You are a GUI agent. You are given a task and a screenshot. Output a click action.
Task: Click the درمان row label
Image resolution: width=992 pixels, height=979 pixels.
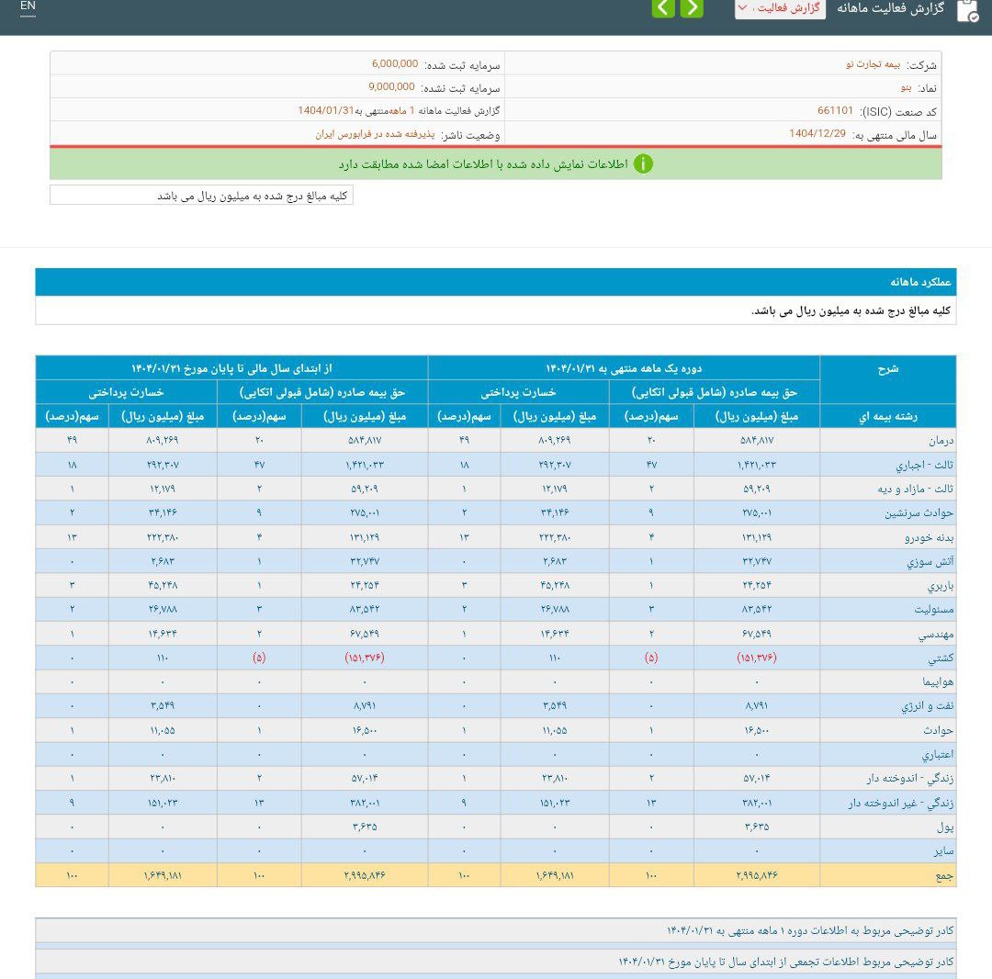941,440
